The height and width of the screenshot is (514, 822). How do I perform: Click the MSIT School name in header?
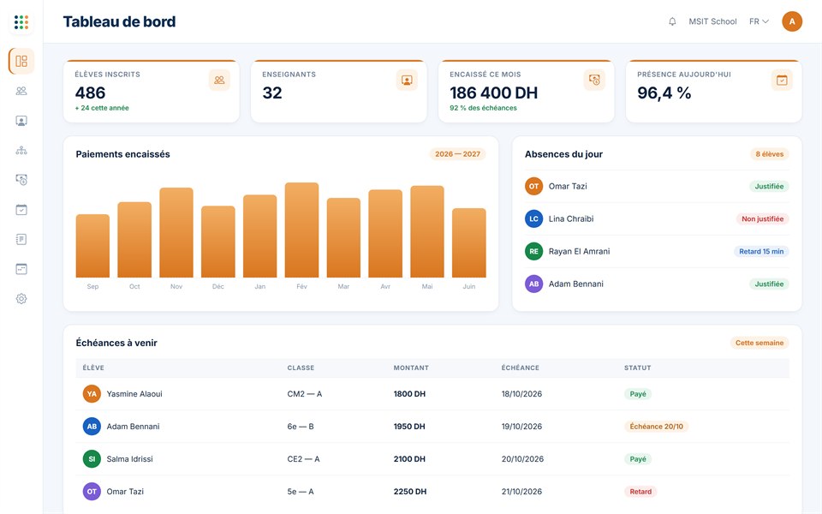(x=712, y=21)
